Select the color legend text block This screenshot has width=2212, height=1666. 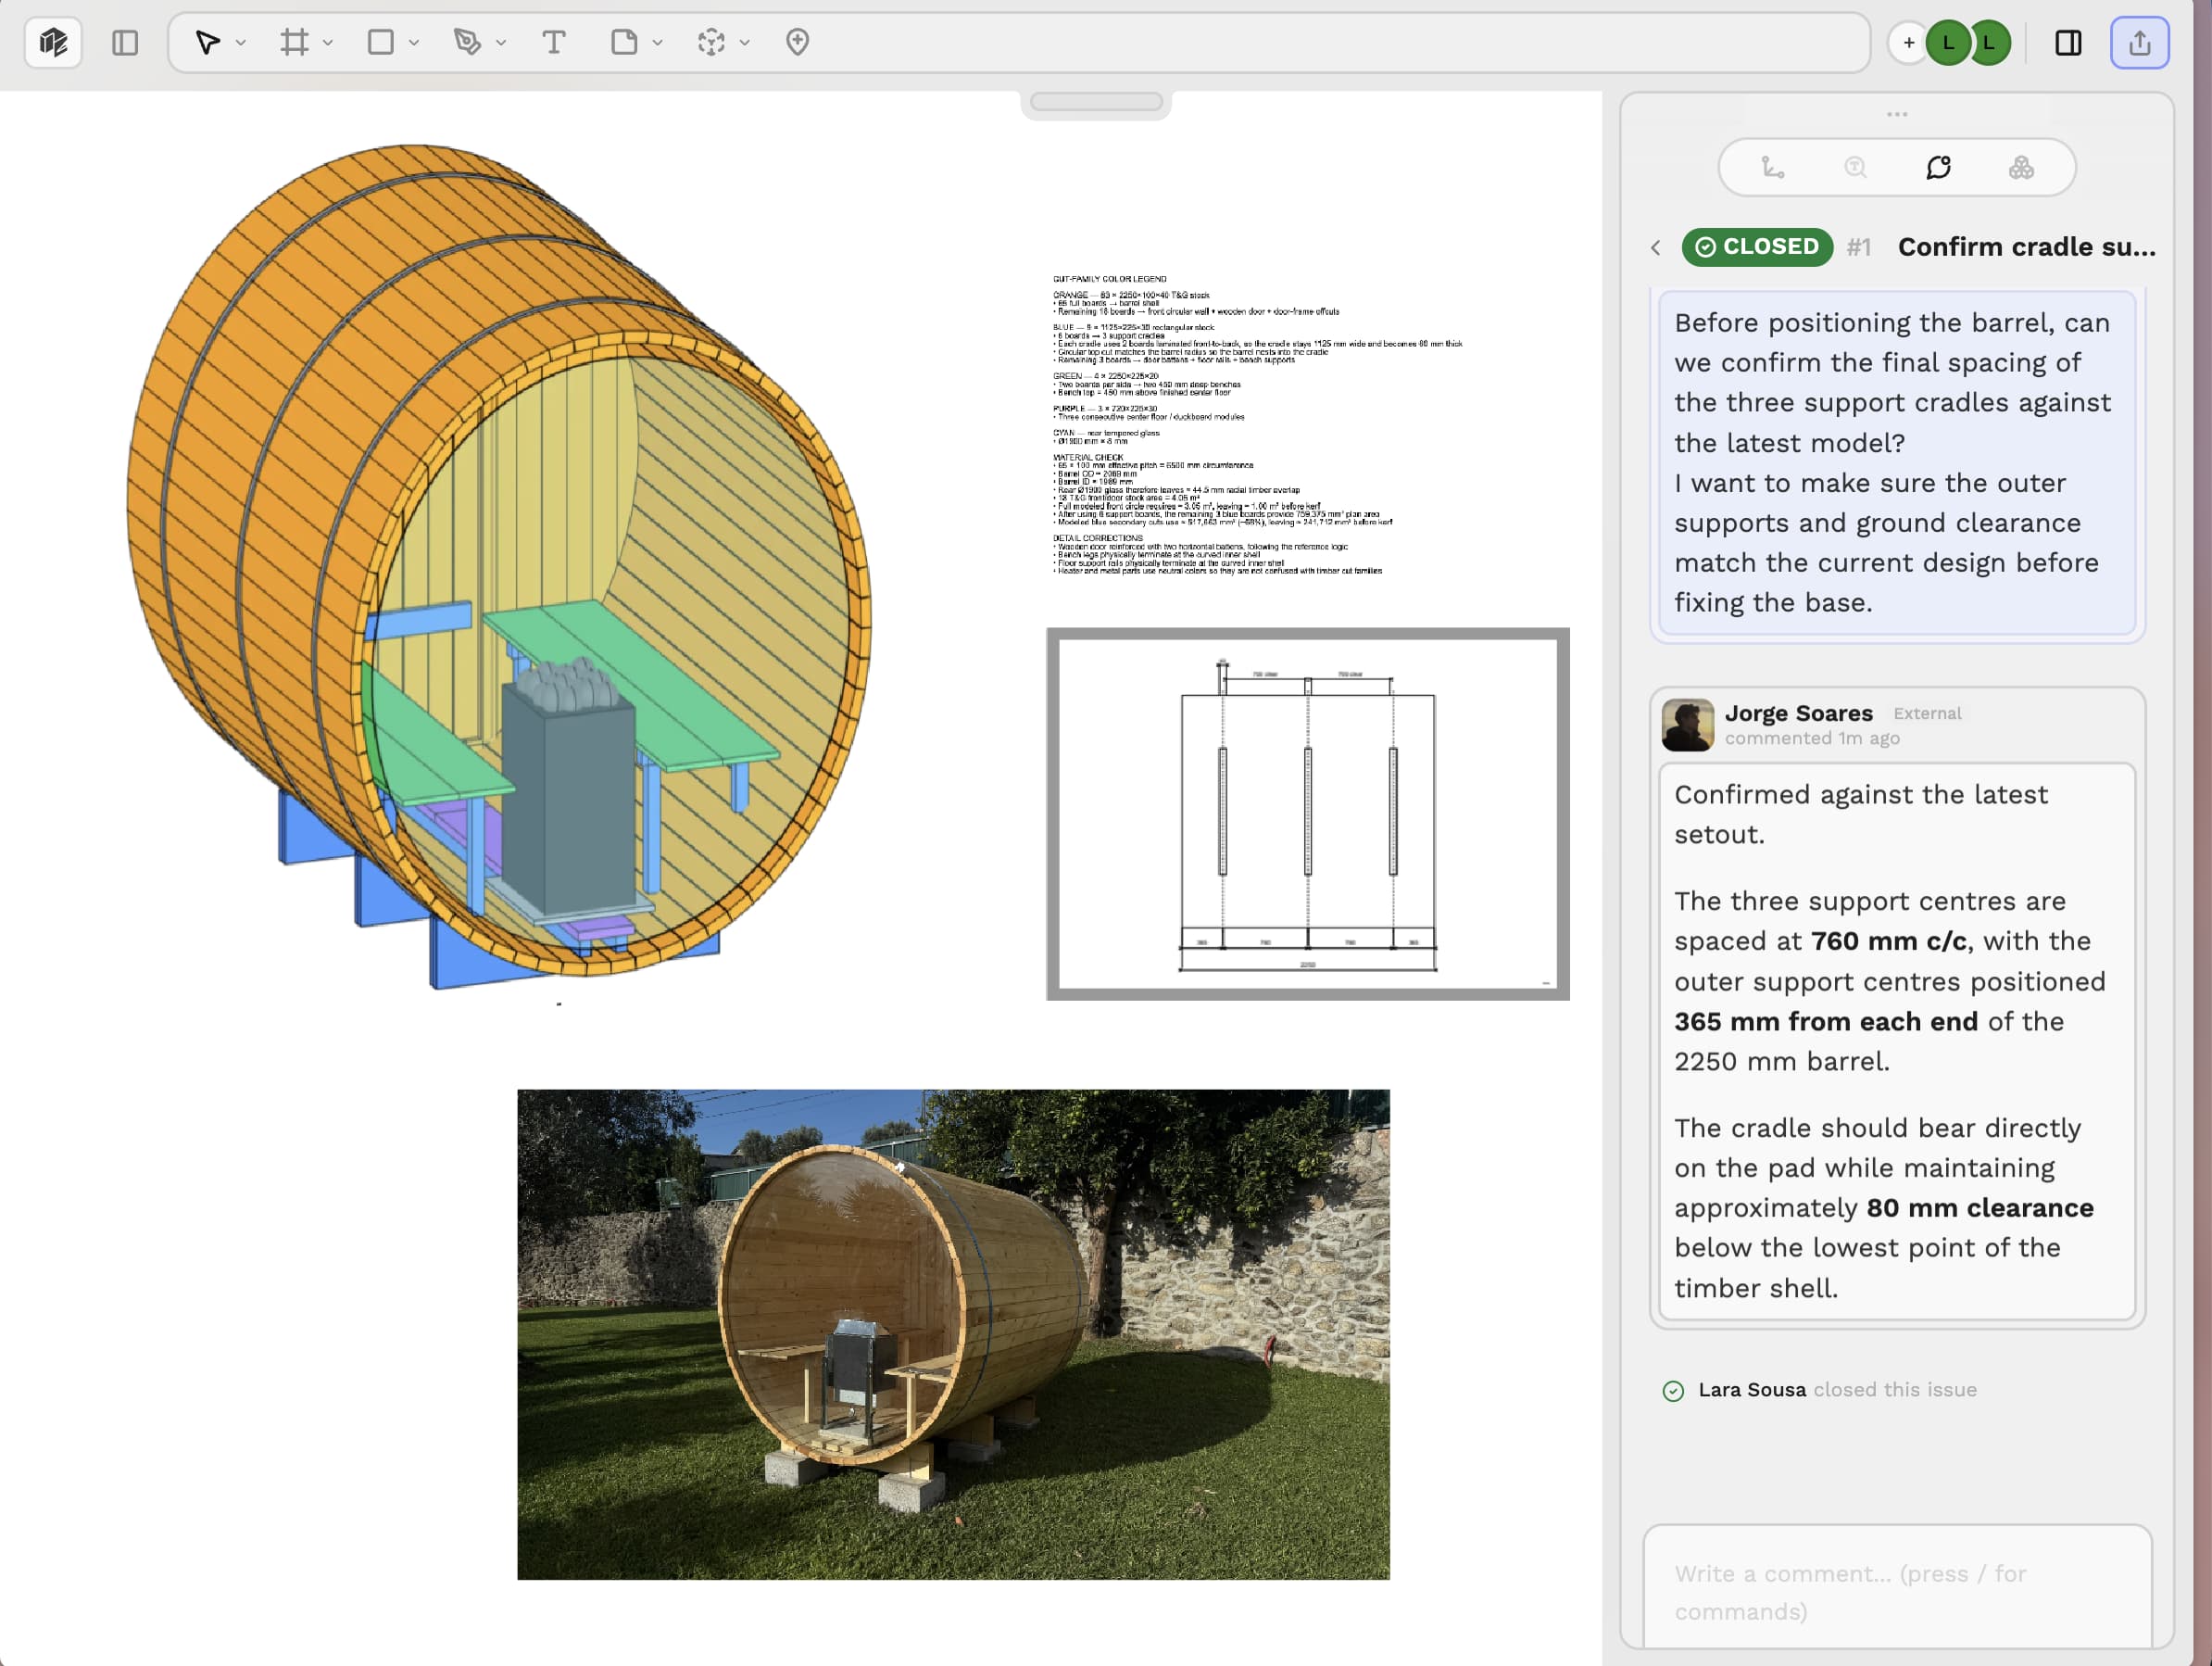point(1257,424)
